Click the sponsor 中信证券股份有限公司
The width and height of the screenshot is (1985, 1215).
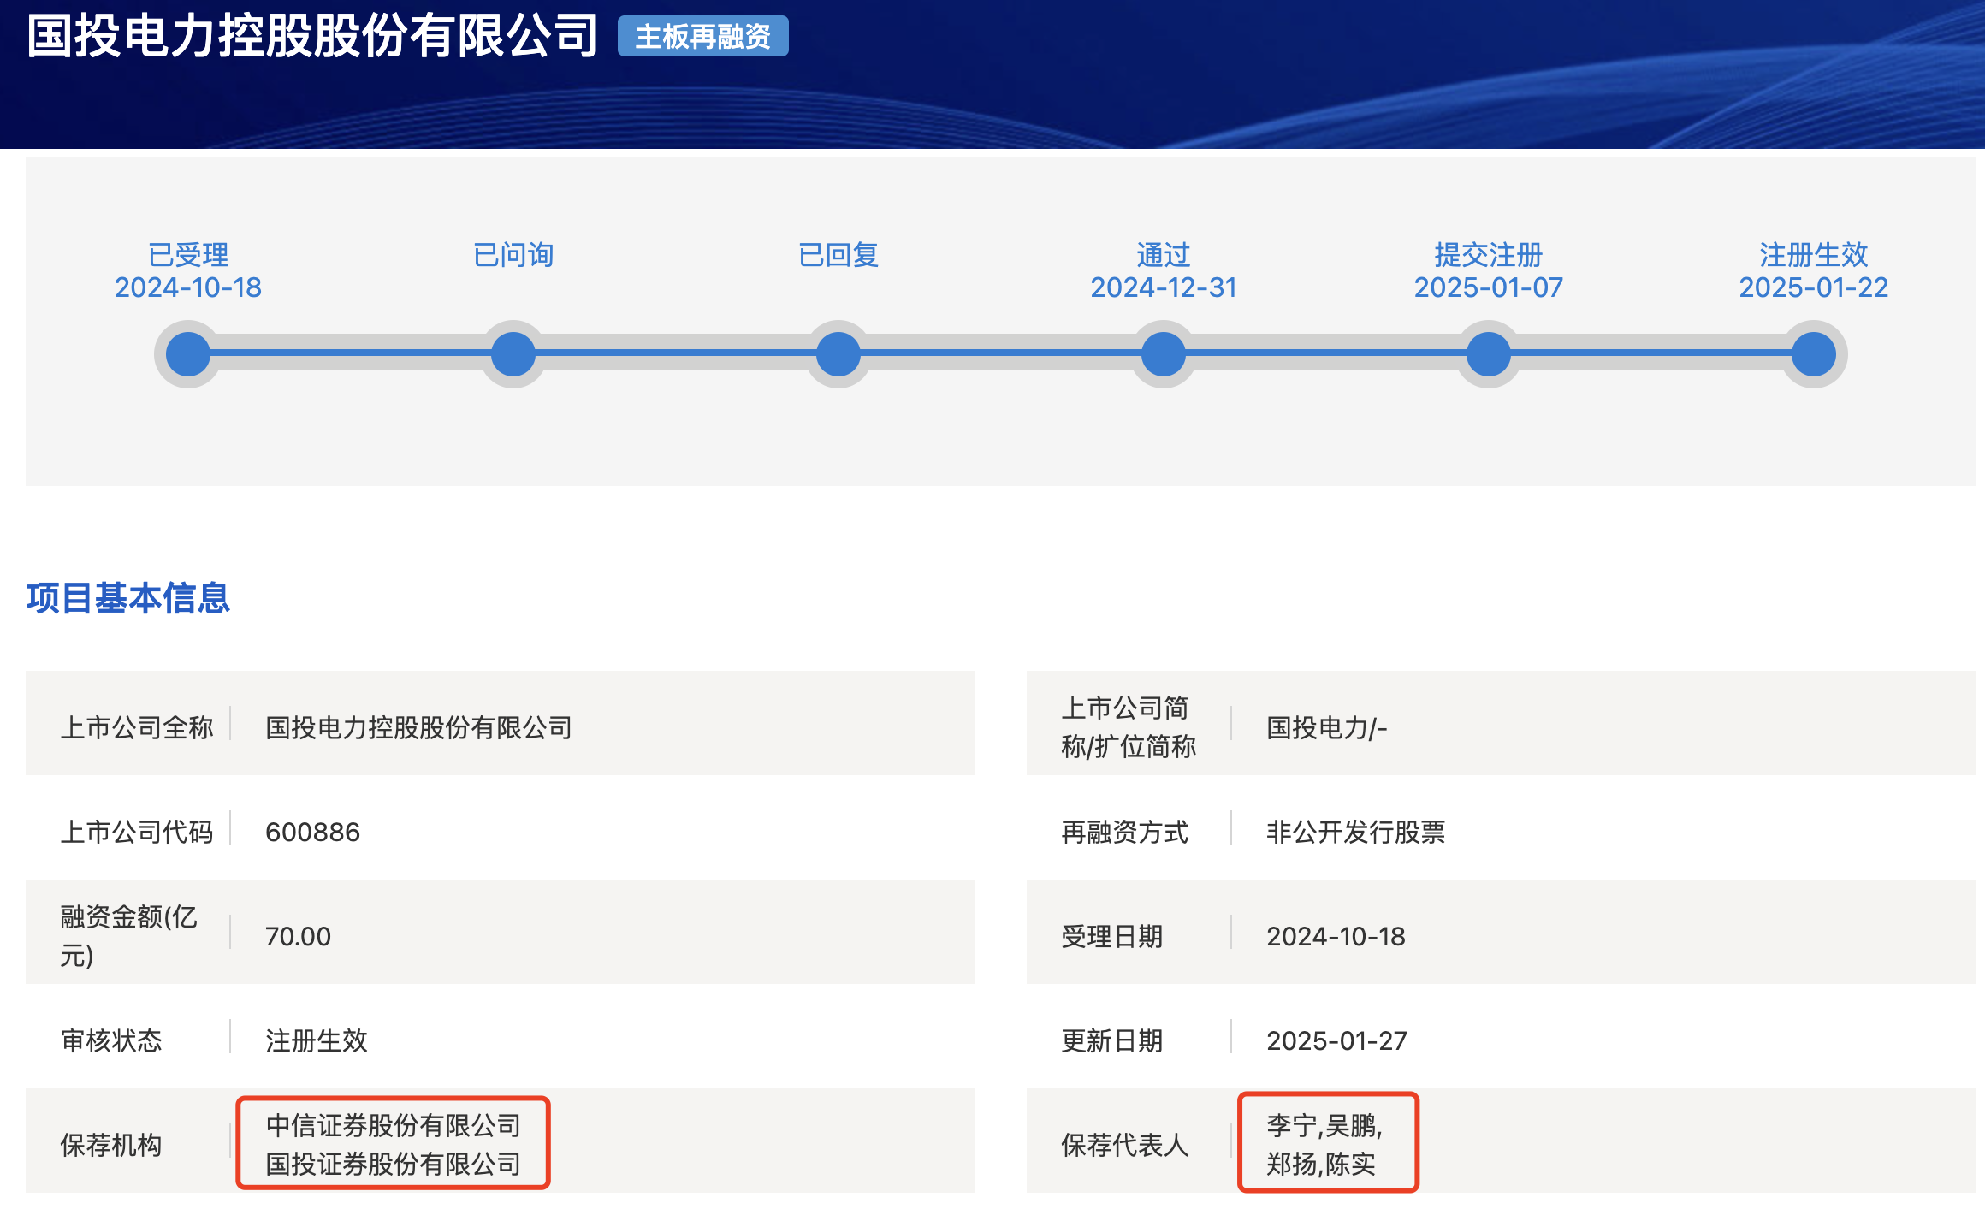click(x=393, y=1125)
